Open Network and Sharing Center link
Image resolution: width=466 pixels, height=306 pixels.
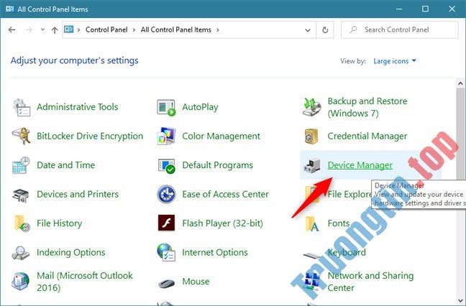point(370,282)
